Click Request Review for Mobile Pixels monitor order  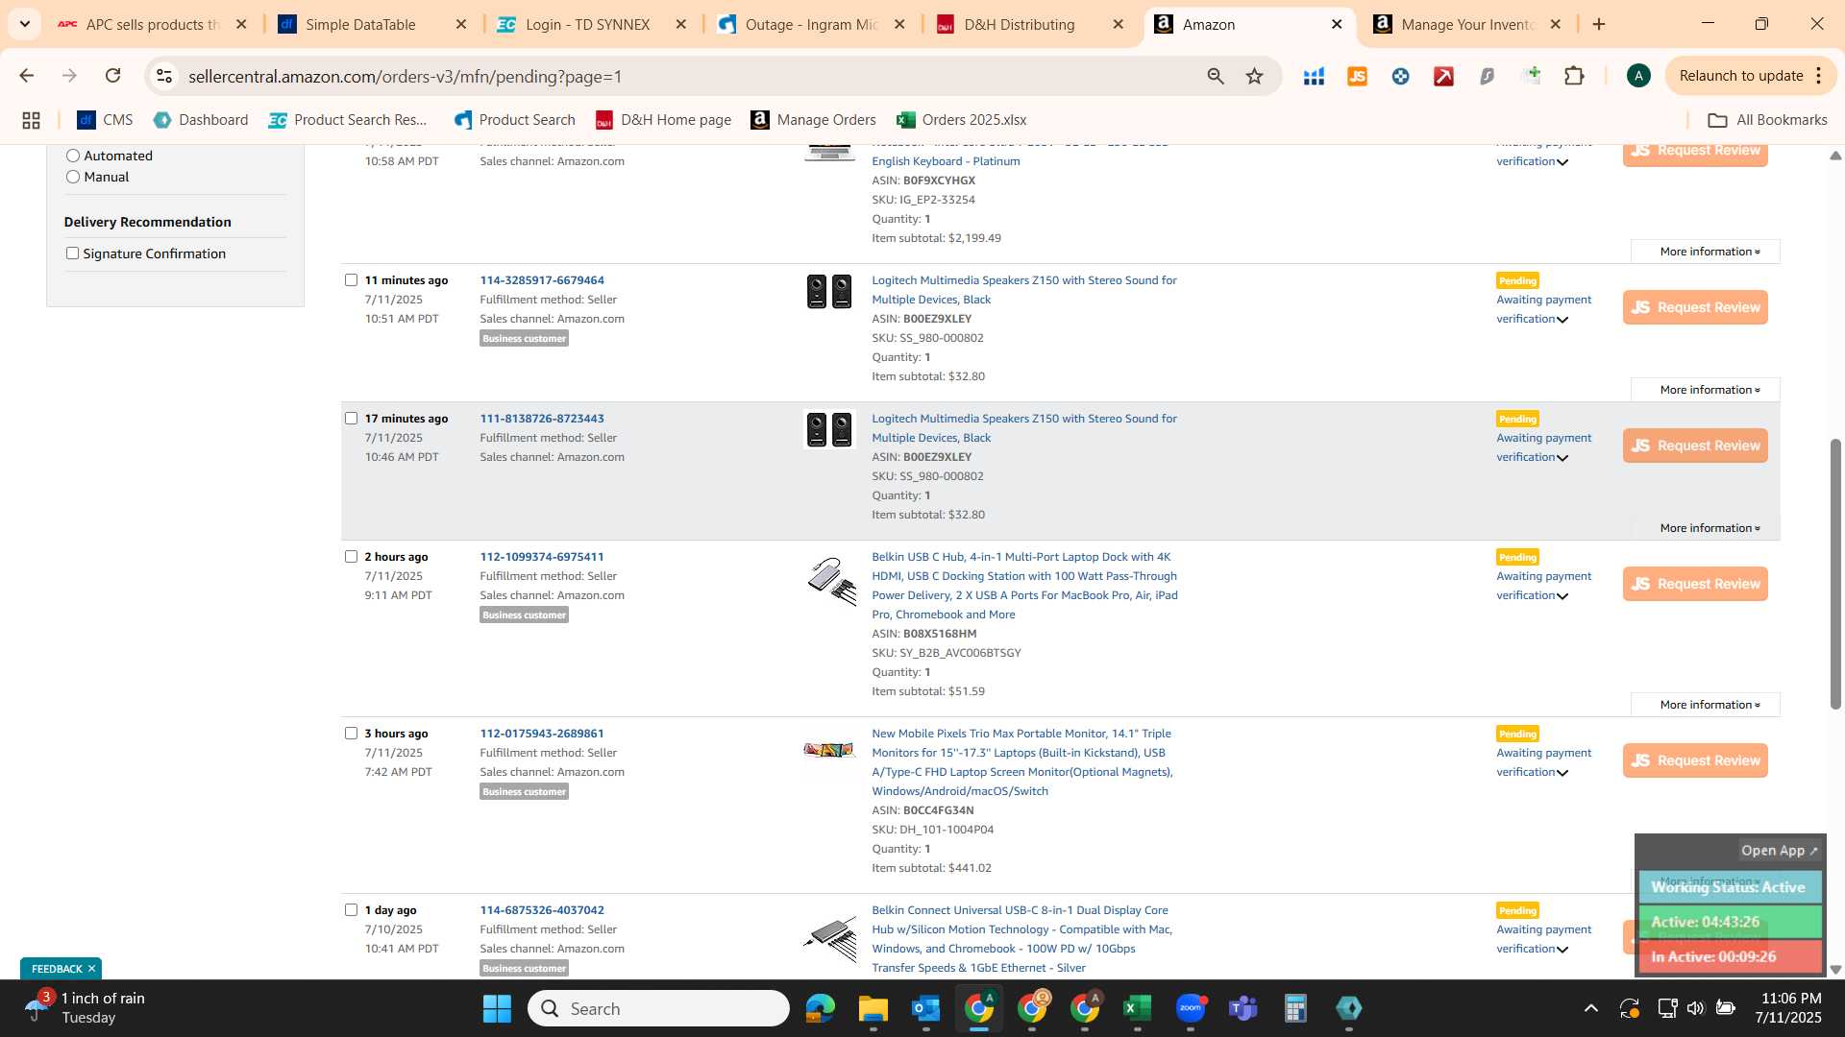point(1695,760)
